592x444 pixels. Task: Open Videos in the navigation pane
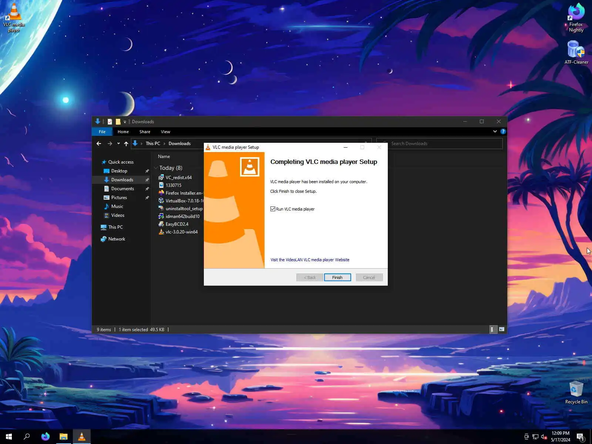click(118, 215)
